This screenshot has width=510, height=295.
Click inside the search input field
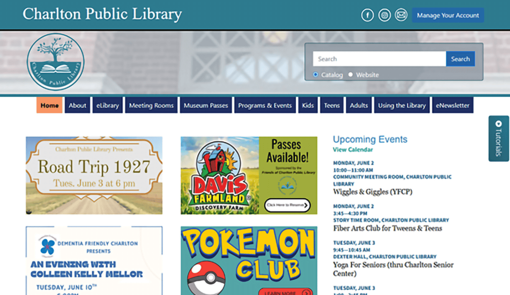(x=378, y=59)
